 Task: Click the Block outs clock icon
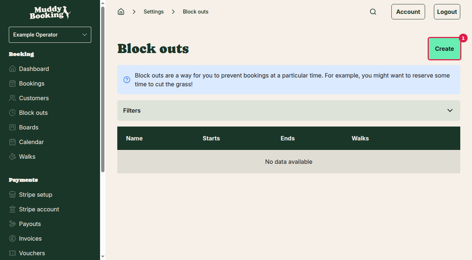12,113
